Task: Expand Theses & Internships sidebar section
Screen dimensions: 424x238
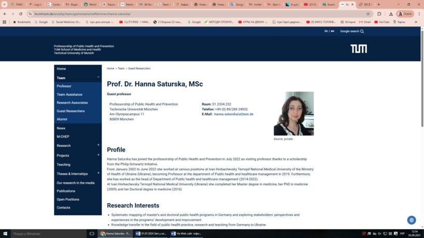Action: click(x=98, y=173)
